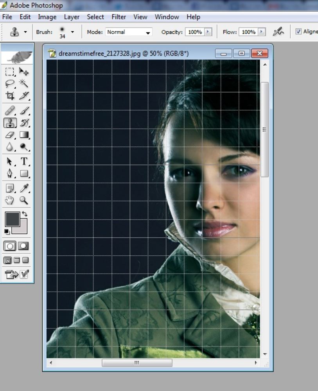Choose the Type tool
Viewport: 318px width, 391px height.
(x=24, y=161)
